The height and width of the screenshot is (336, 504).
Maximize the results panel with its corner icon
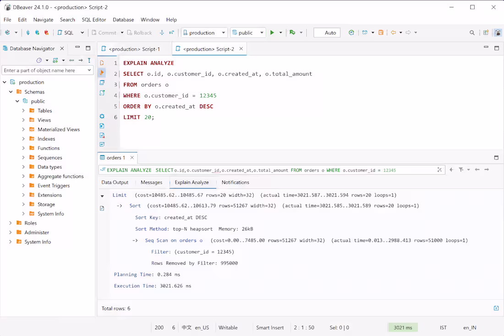496,158
